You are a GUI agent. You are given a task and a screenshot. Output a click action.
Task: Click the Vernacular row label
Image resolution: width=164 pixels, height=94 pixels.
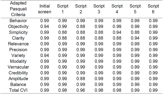point(18,67)
